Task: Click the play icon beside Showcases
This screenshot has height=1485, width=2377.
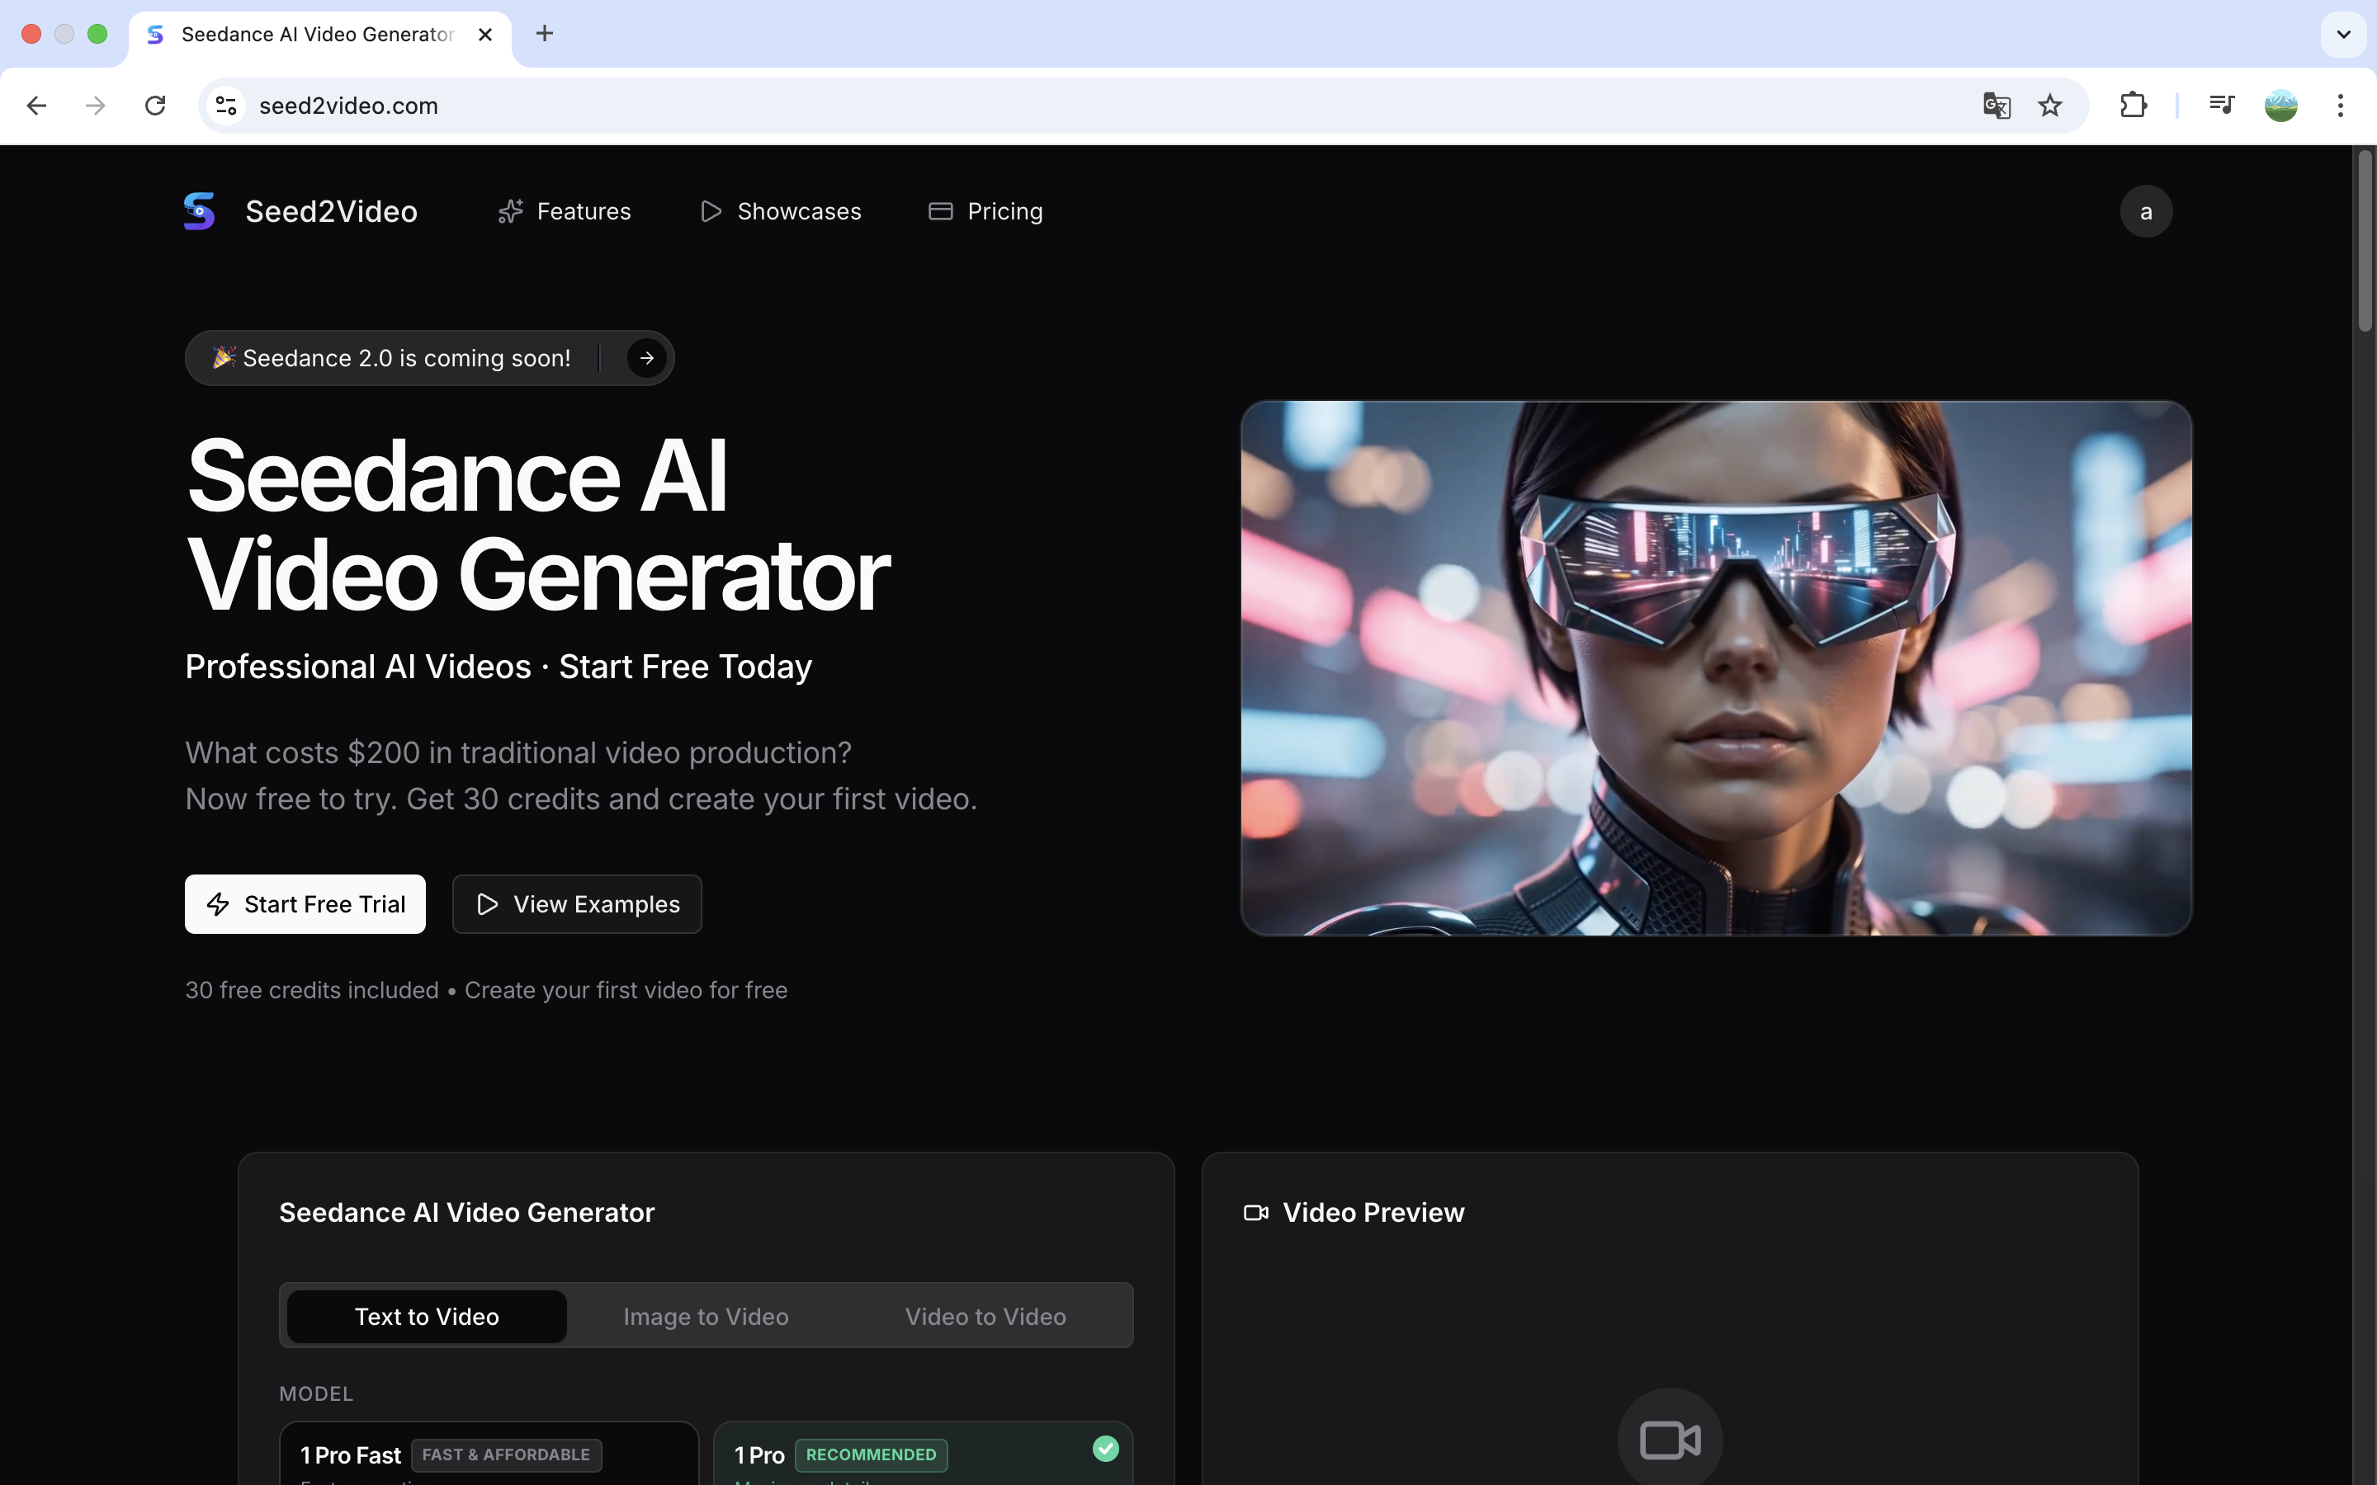Action: point(711,211)
